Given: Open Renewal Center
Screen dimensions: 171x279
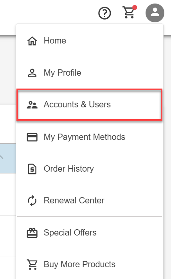Looking at the screenshot, I should pyautogui.click(x=90, y=201).
